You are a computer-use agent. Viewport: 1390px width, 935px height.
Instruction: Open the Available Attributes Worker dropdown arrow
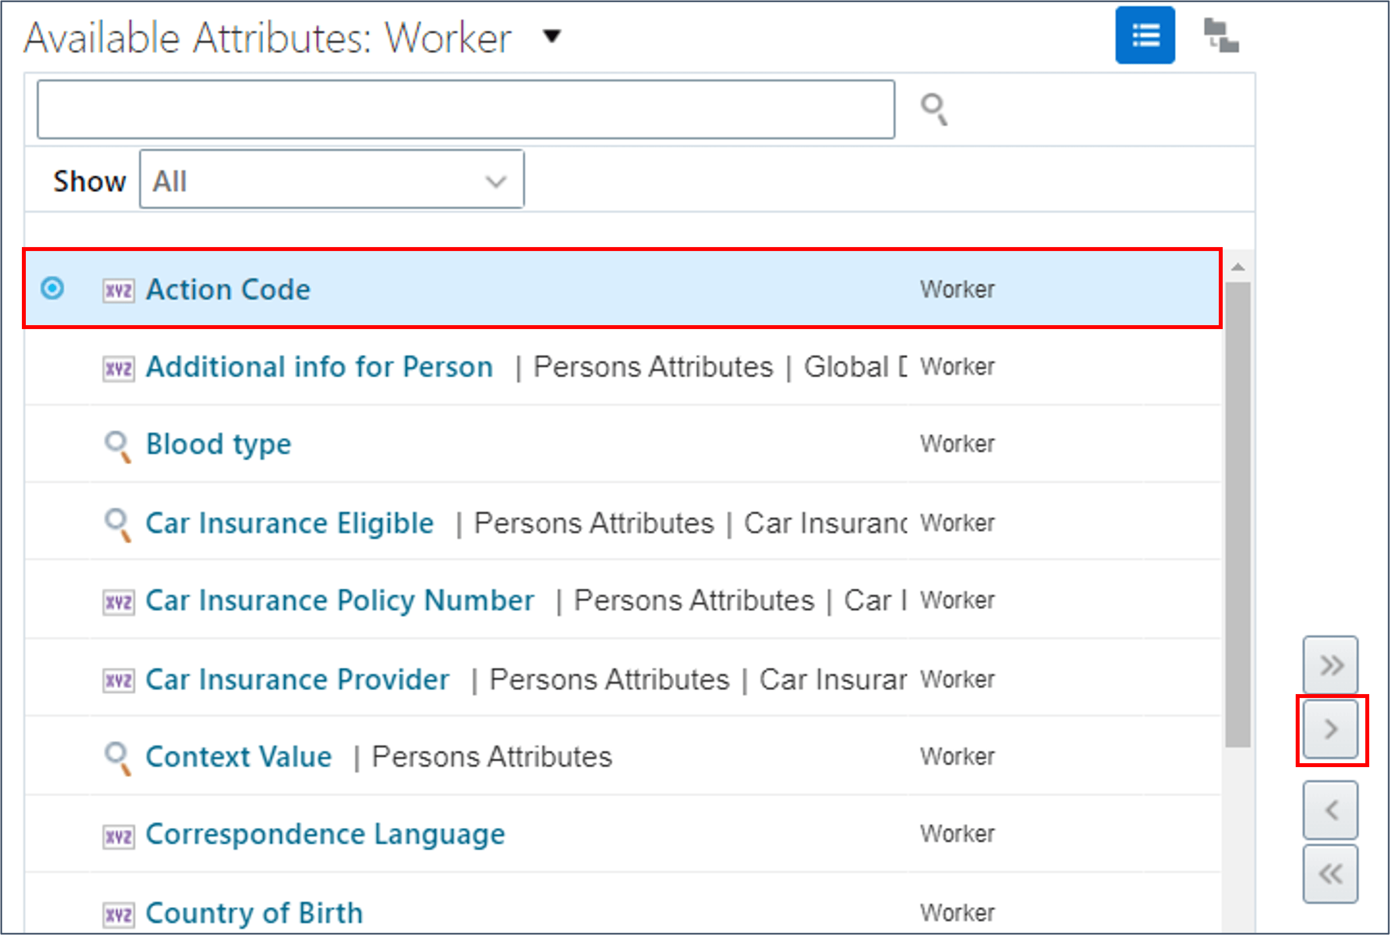552,37
